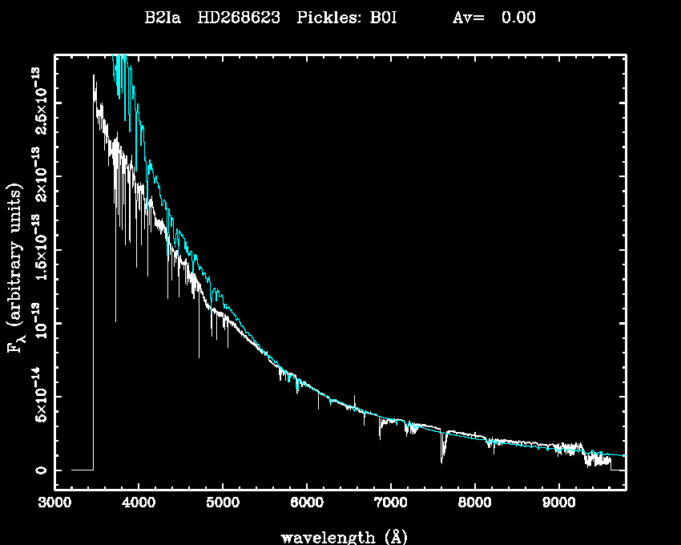
Task: Click the 0.00 extinction value
Action: click(518, 18)
